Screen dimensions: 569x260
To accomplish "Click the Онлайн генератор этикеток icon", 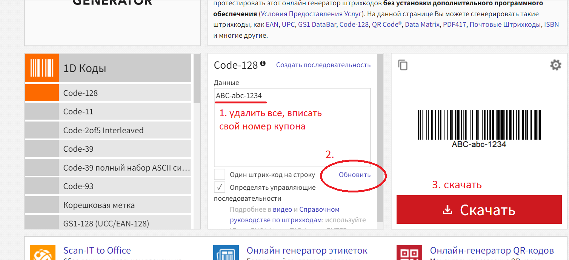I will tap(226, 252).
